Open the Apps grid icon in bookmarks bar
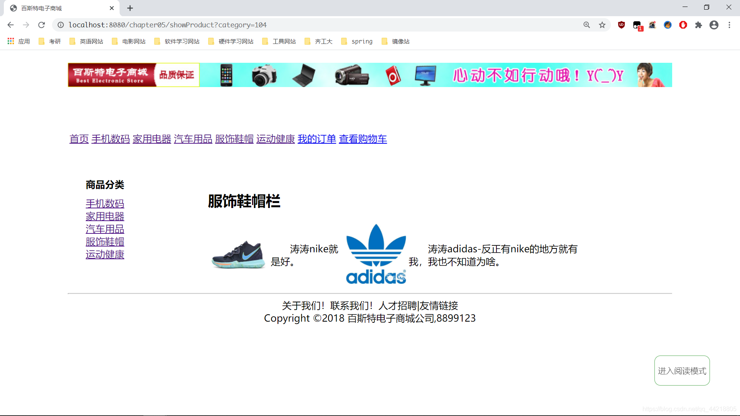The image size is (740, 416). coord(11,41)
